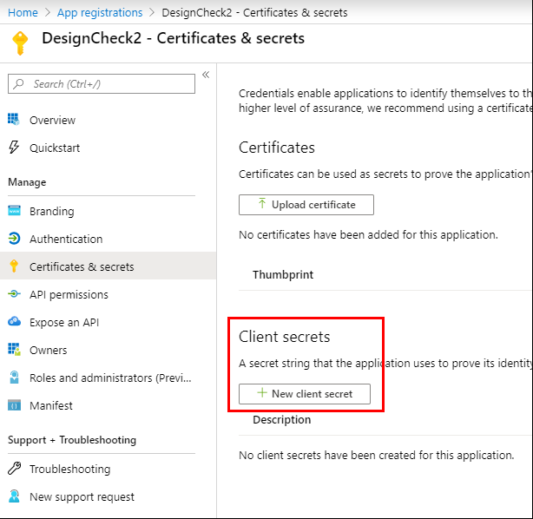Click 'No certificates have been added' message
The height and width of the screenshot is (519, 533).
[x=368, y=235]
